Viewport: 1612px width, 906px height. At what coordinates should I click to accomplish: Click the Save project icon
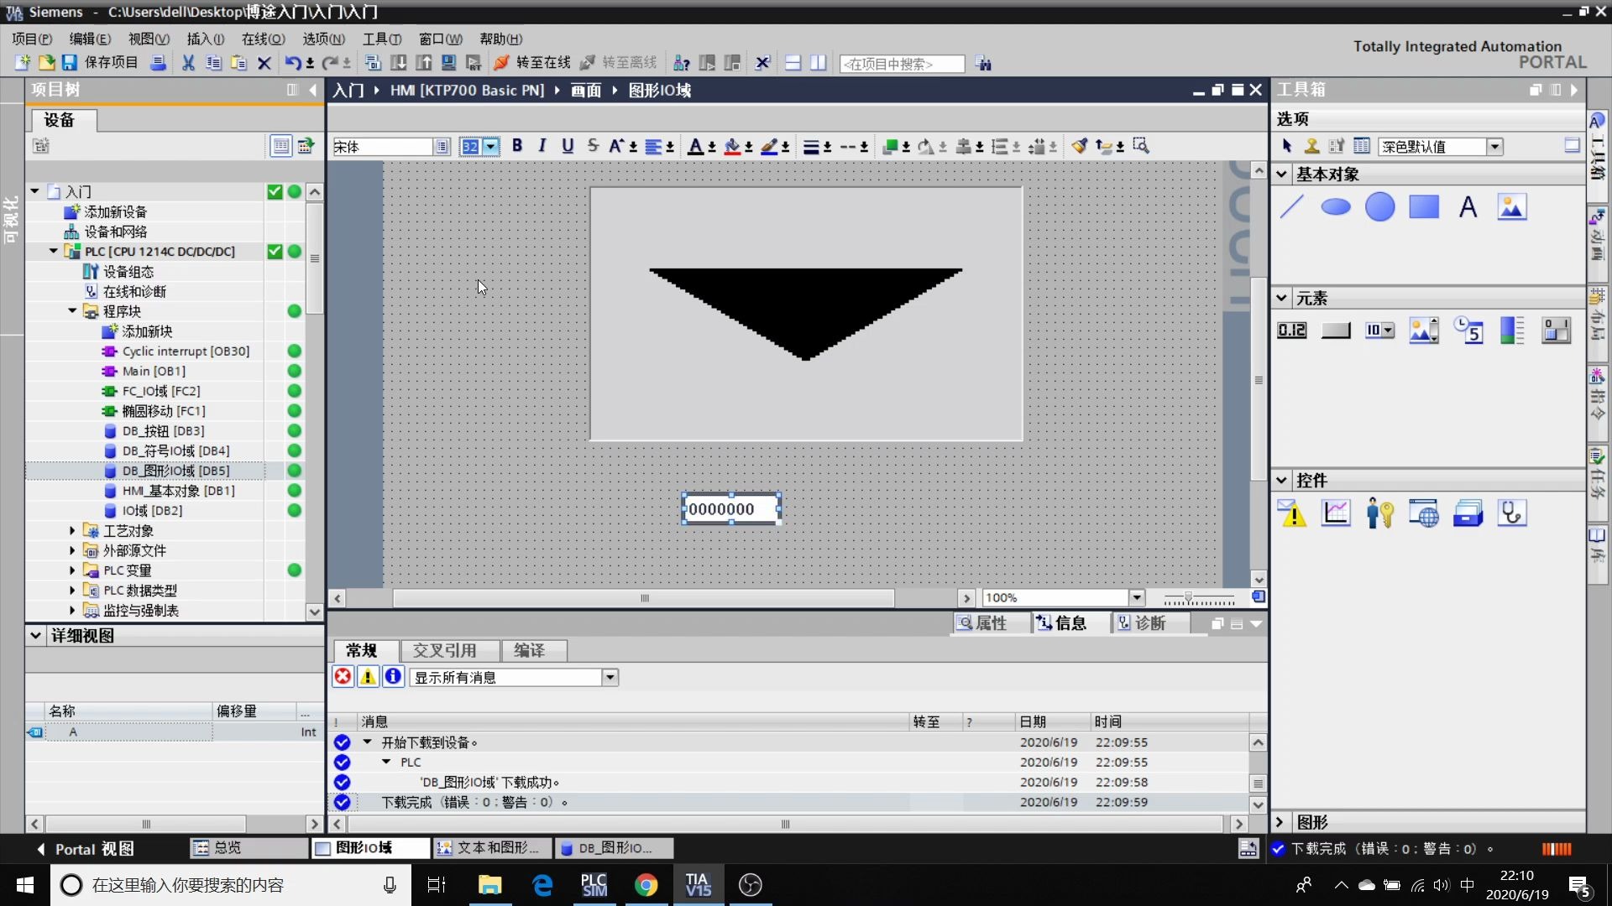[70, 63]
